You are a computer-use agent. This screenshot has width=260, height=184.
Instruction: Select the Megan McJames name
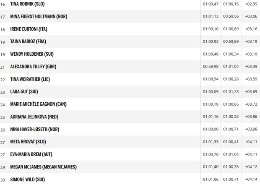[x=43, y=167]
